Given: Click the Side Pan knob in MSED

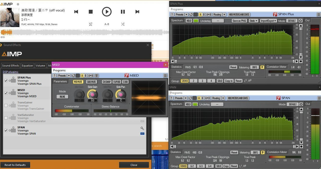Looking at the screenshot, I should pos(121,94).
